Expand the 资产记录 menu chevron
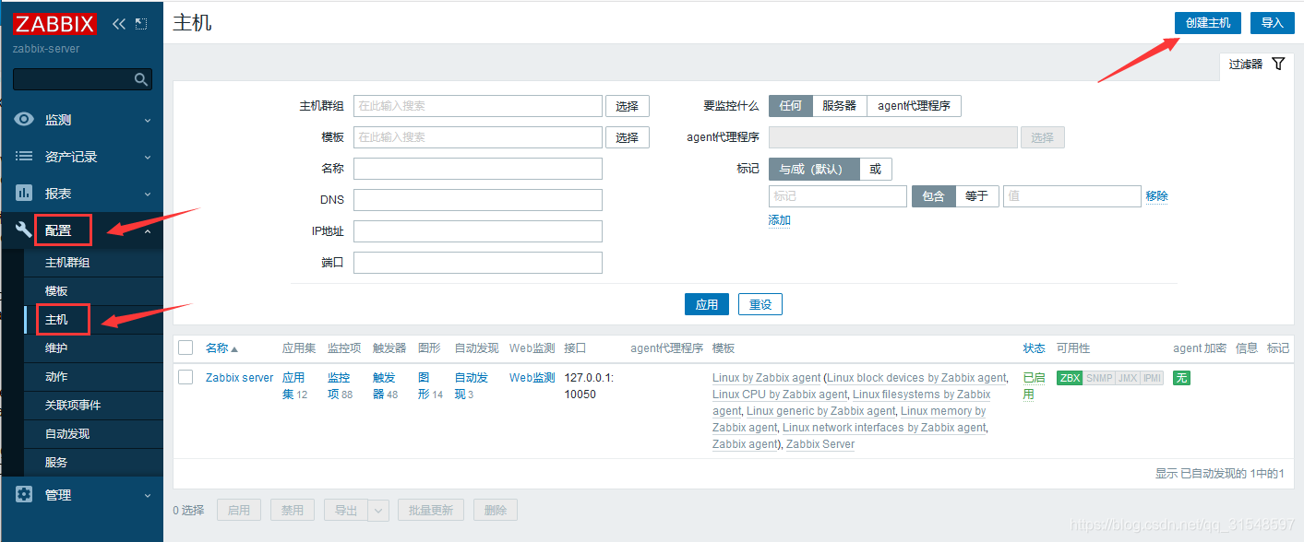 [148, 157]
